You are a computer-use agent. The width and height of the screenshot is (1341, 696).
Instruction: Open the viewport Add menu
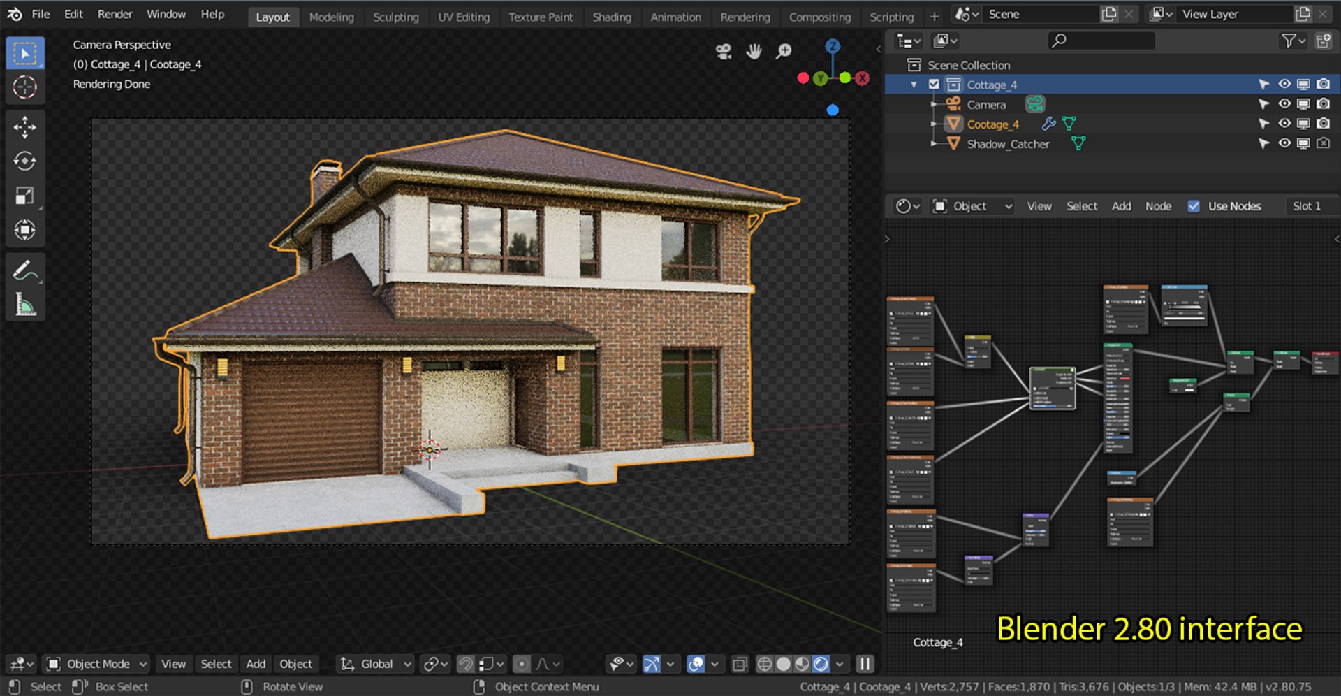[256, 664]
